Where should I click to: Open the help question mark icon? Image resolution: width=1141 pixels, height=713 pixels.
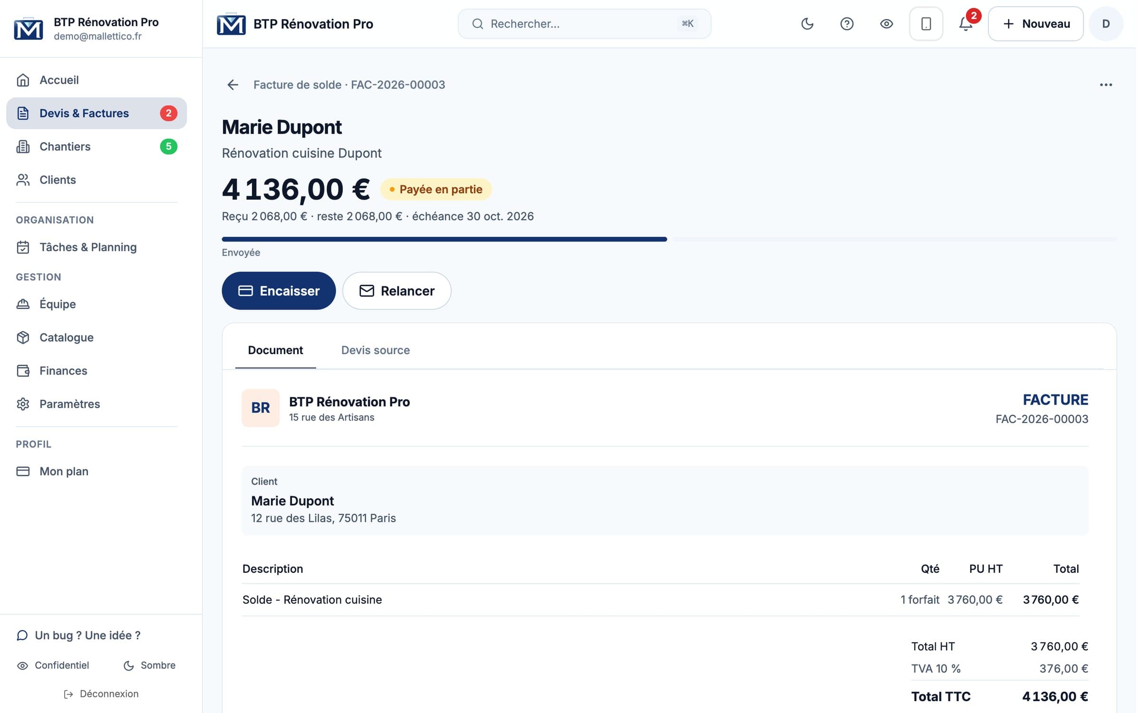click(847, 24)
